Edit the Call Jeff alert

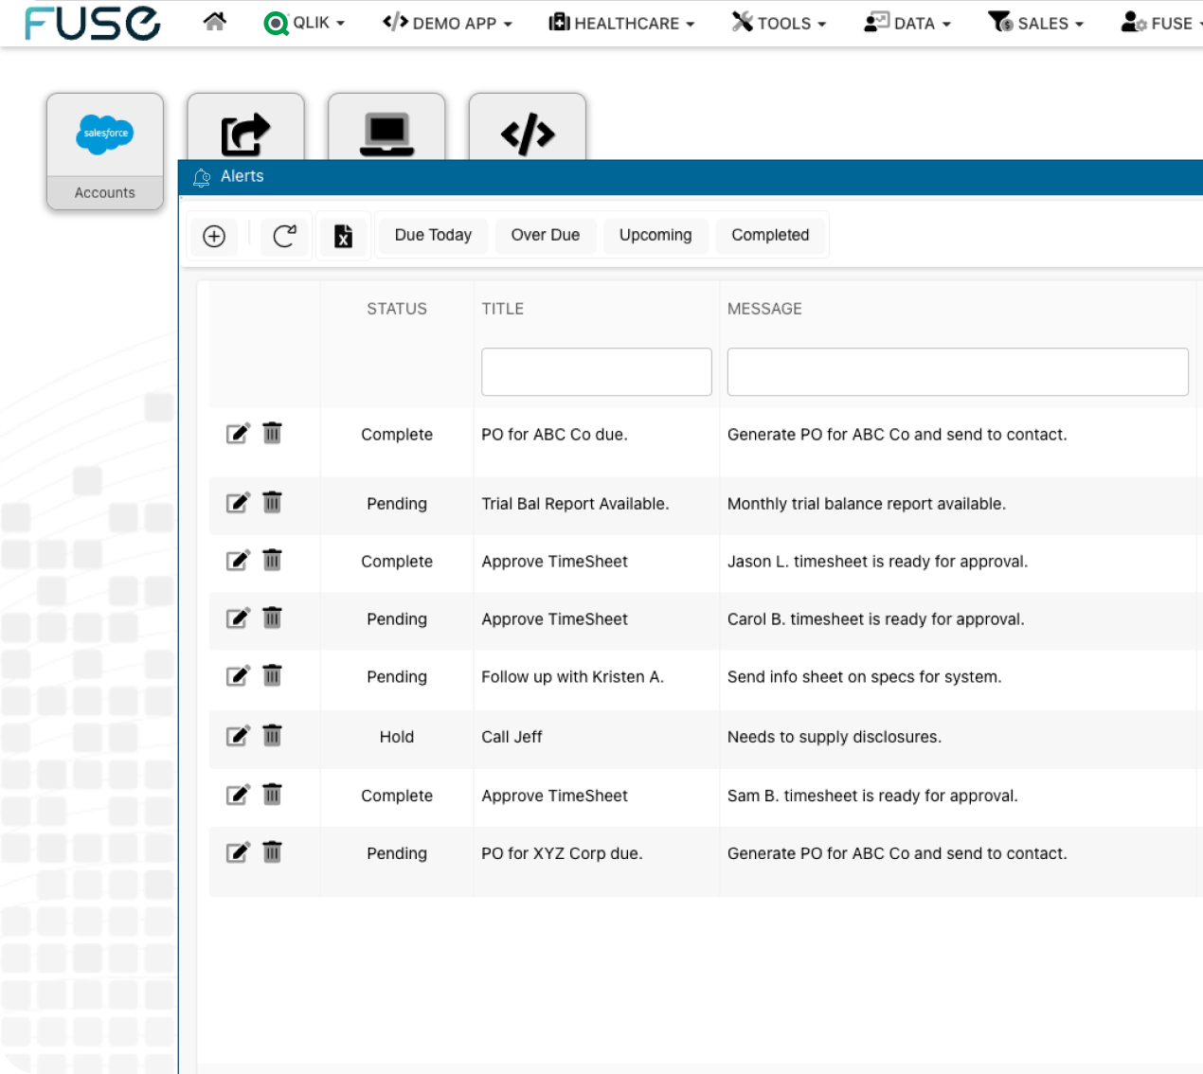coord(238,736)
